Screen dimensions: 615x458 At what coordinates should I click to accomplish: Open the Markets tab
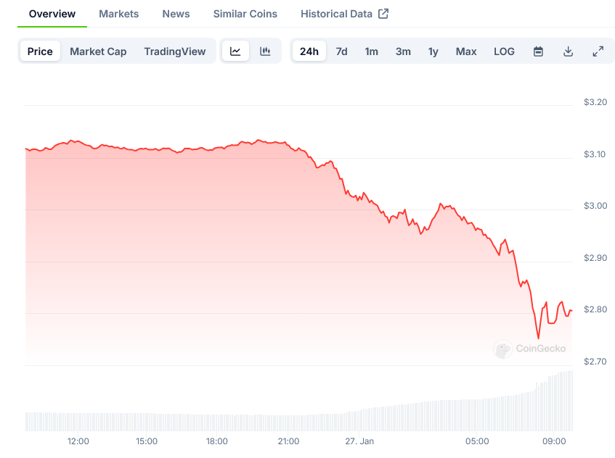click(118, 14)
